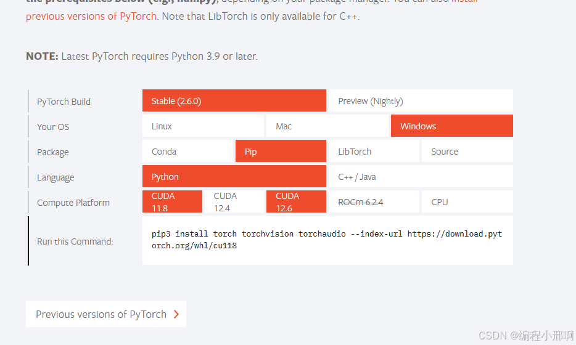Viewport: 576px width, 345px height.
Task: Click the Run this Command label
Action: click(75, 241)
